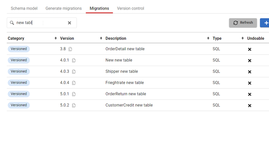
Task: Copy version 5.0.2 to clipboard
Action: (x=74, y=105)
